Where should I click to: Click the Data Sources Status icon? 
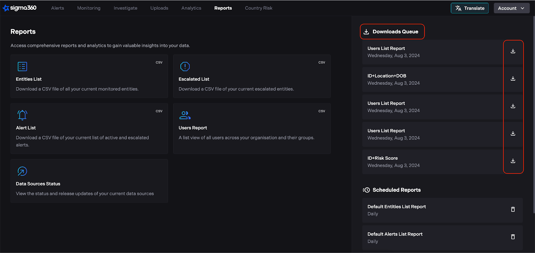pyautogui.click(x=22, y=171)
